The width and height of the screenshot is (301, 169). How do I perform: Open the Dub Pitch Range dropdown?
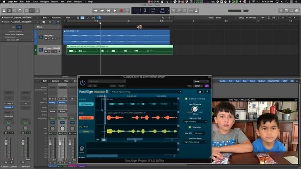(195, 142)
